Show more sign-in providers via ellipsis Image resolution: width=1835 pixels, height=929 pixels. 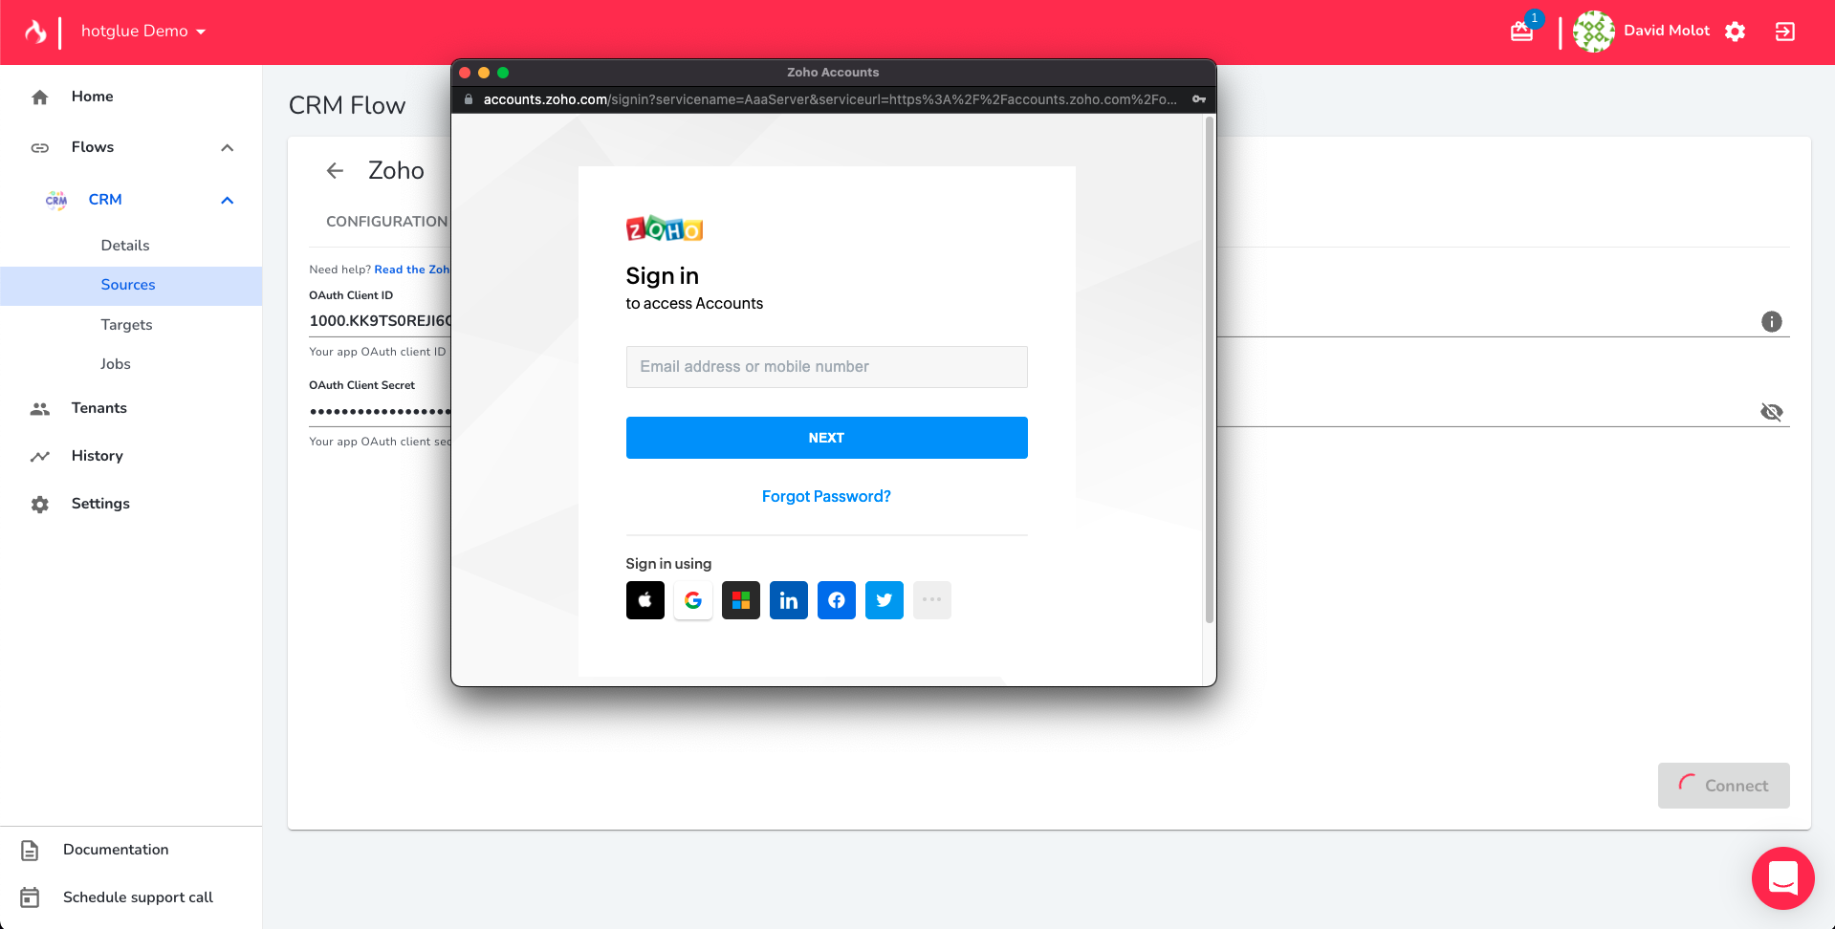tap(931, 600)
